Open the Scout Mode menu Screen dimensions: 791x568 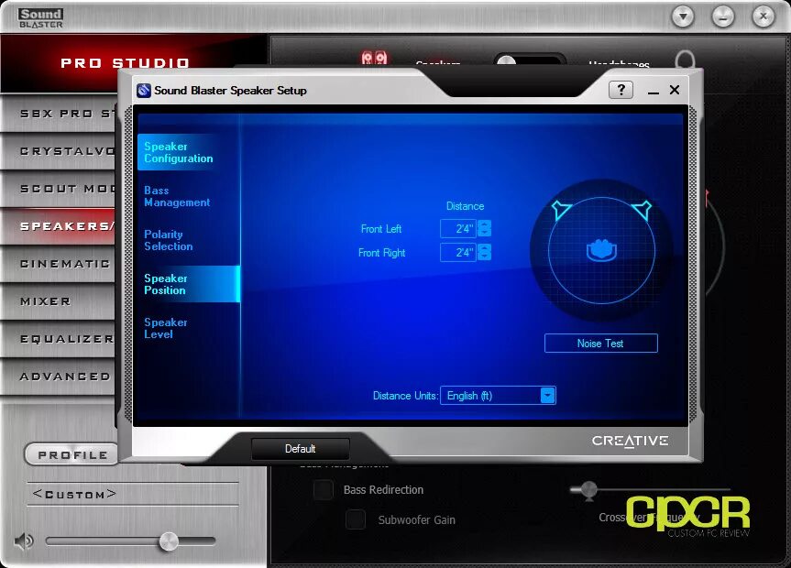click(60, 189)
